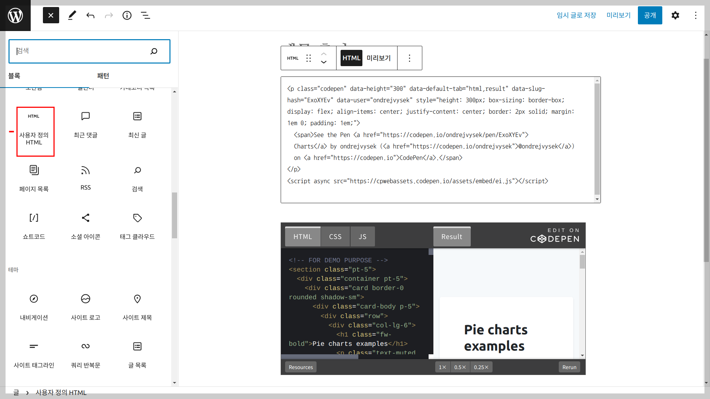The width and height of the screenshot is (710, 399).
Task: Move block down with chevron arrow
Action: pos(324,62)
